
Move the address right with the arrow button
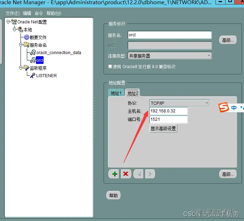150,174
